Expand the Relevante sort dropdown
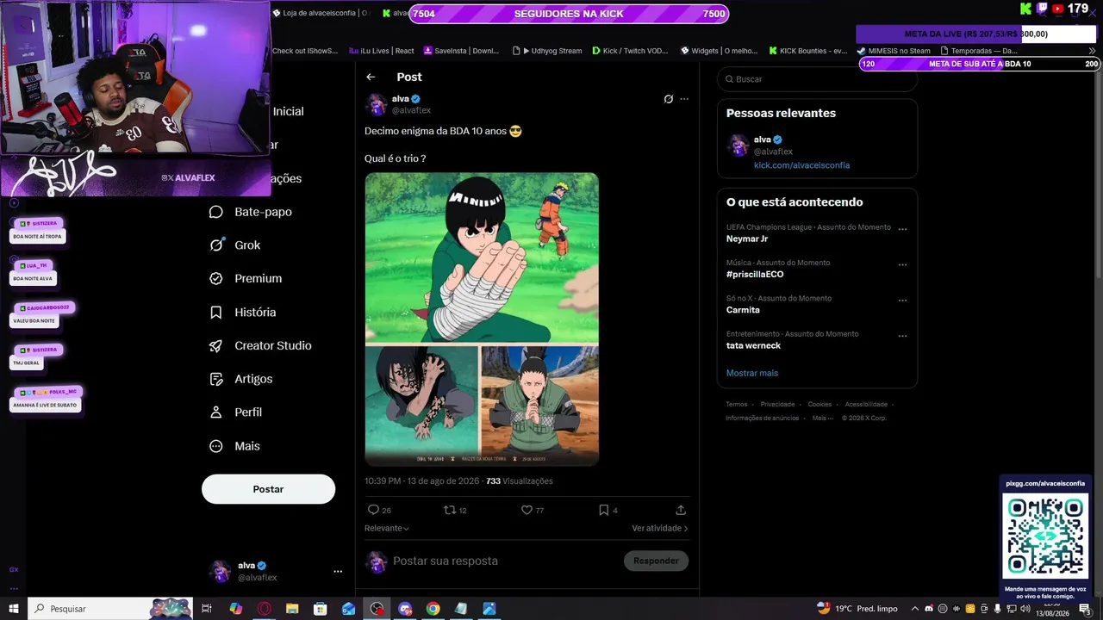The image size is (1103, 620). (387, 528)
